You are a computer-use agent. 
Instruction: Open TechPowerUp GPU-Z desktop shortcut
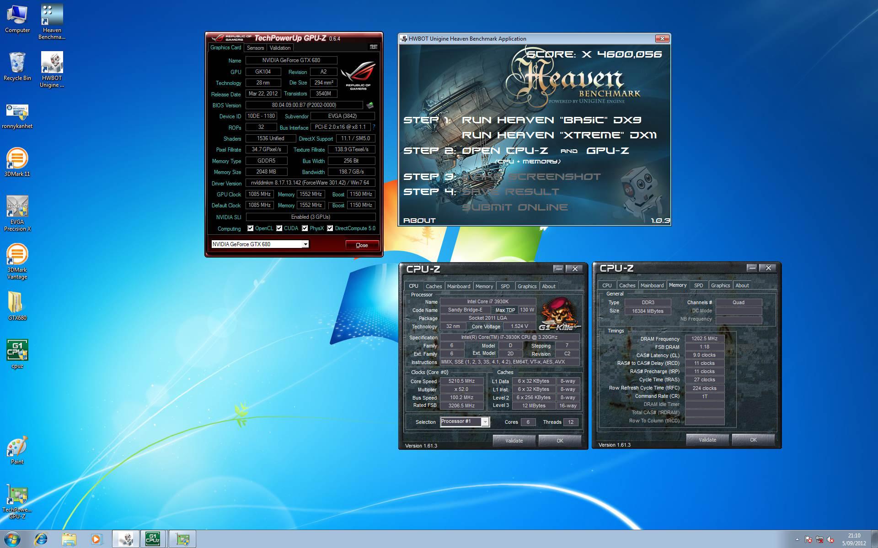(x=17, y=501)
